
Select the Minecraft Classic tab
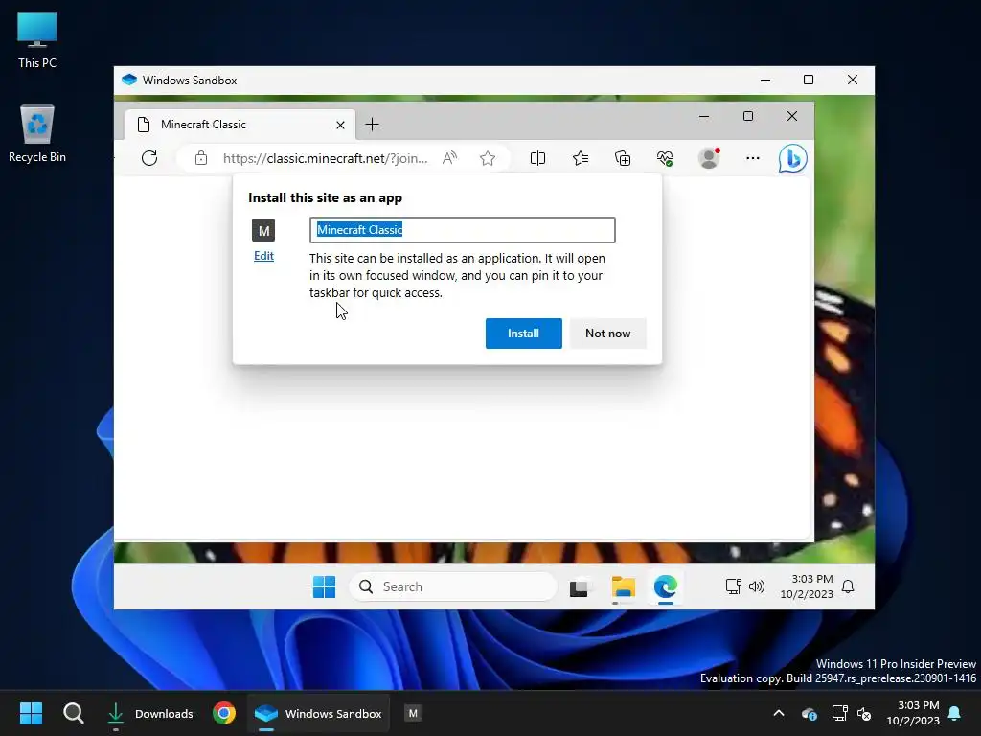point(240,125)
